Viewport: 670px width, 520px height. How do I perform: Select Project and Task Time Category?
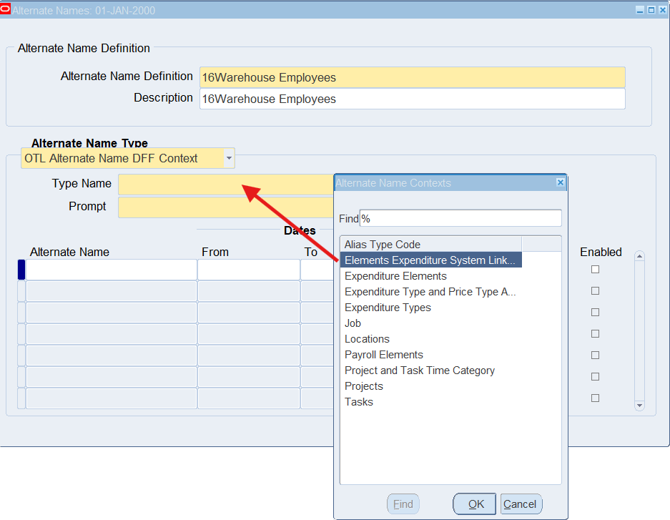pos(420,371)
